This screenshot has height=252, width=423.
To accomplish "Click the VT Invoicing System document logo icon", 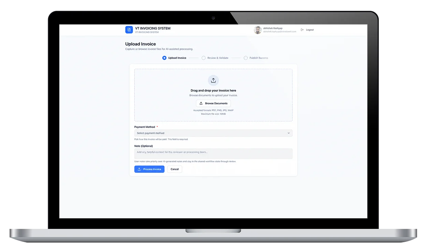I will [x=129, y=30].
